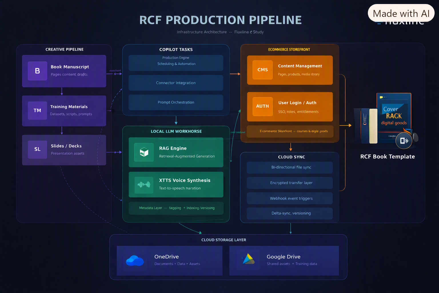Select the "Encrypted transfer layer" row
The image size is (439, 293).
coord(290,183)
